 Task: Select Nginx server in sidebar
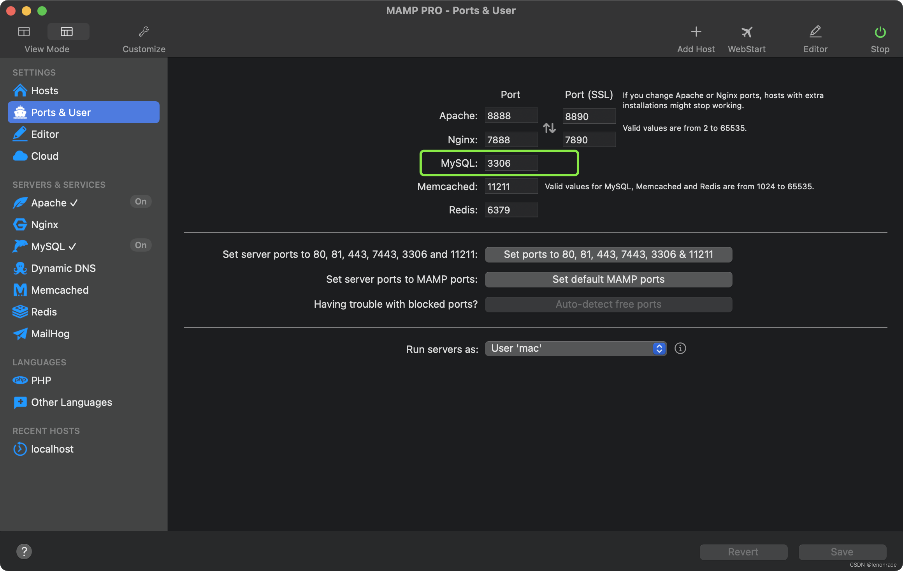[x=84, y=224]
